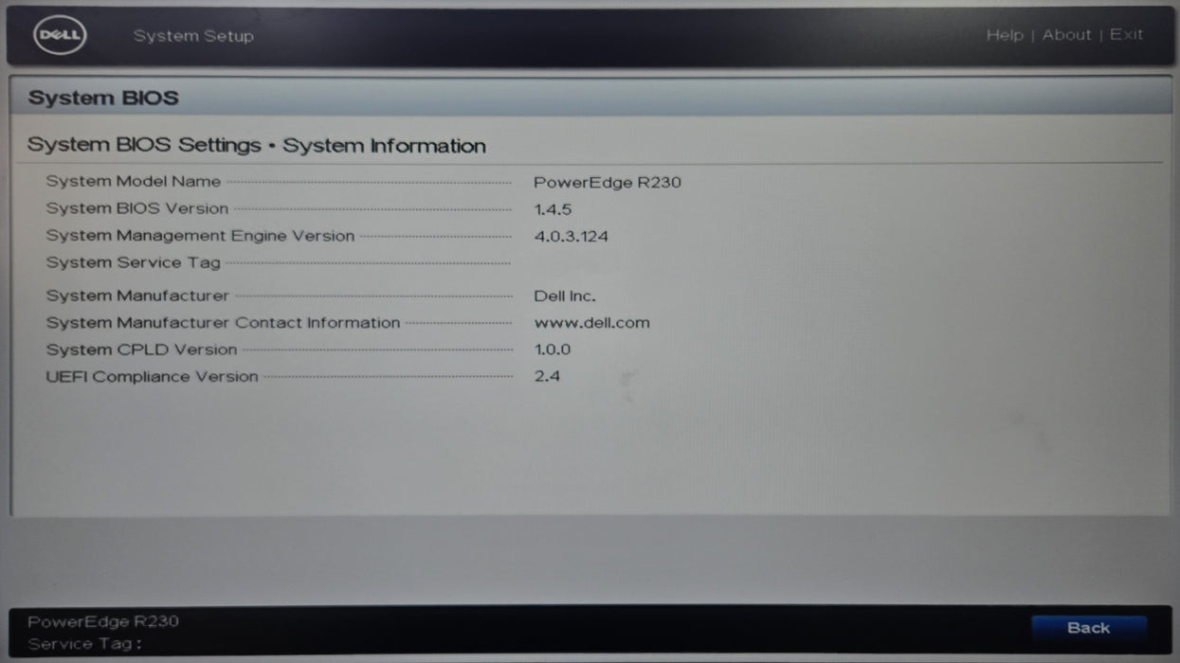The image size is (1180, 663).
Task: Click the UEFI version value 2.4
Action: [x=547, y=376]
